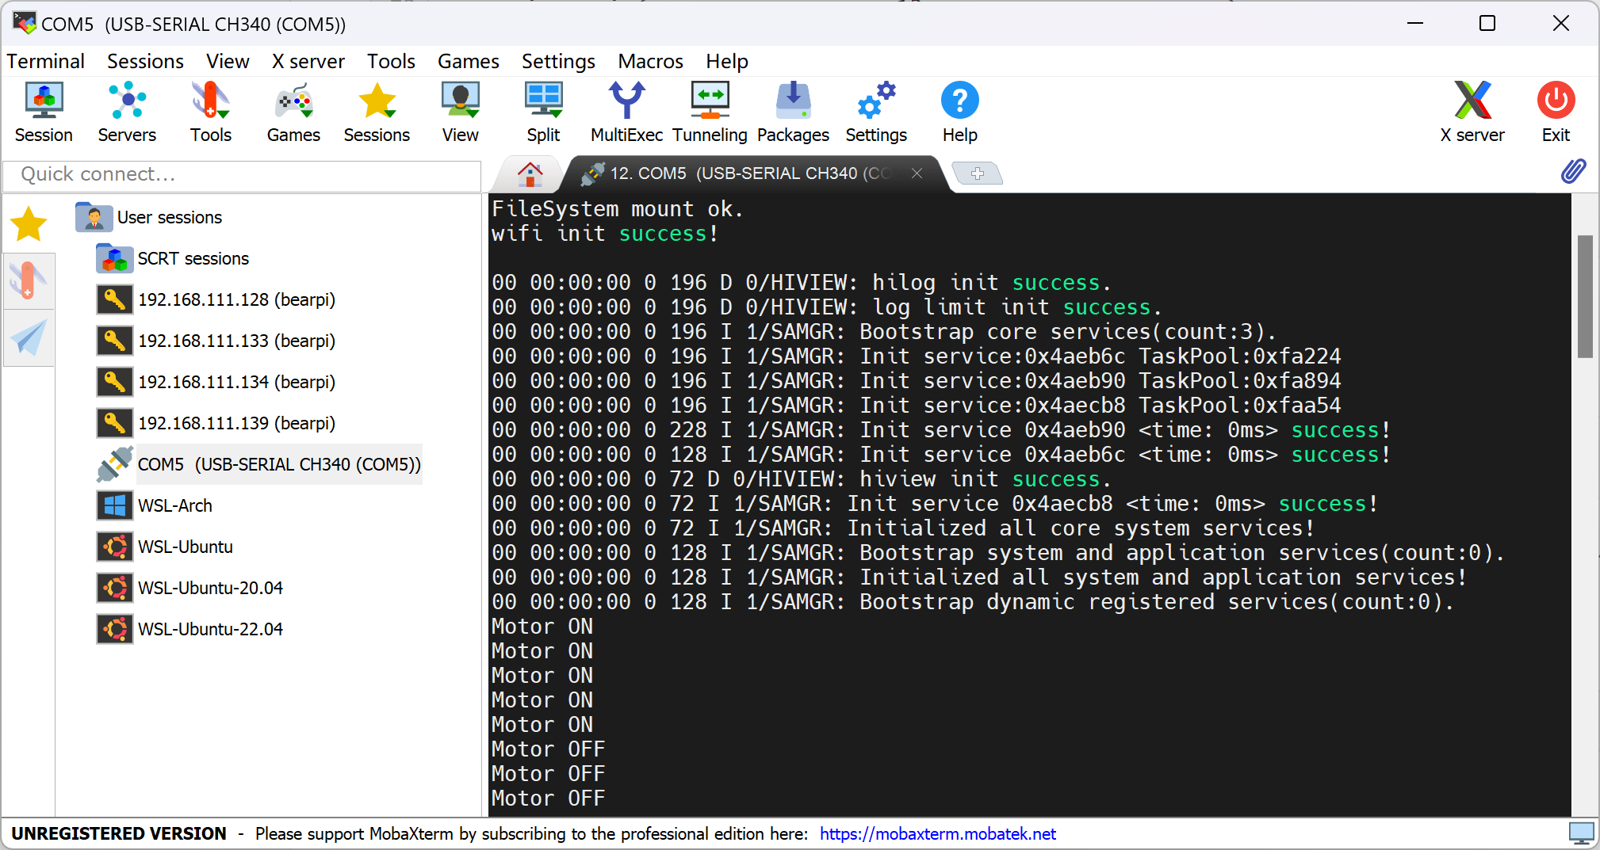Open the mobaxterm.mobatek.net link
Viewport: 1600px width, 850px height.
click(x=937, y=833)
